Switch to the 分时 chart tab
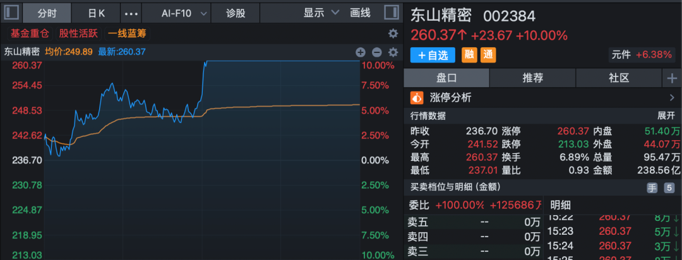The image size is (682, 260). point(47,13)
